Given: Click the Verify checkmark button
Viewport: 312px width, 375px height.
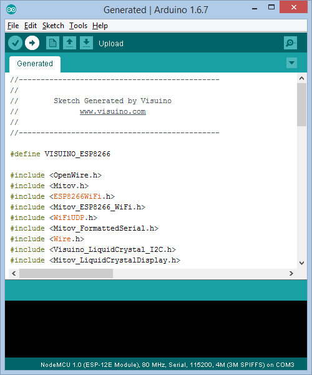Looking at the screenshot, I should (x=15, y=43).
